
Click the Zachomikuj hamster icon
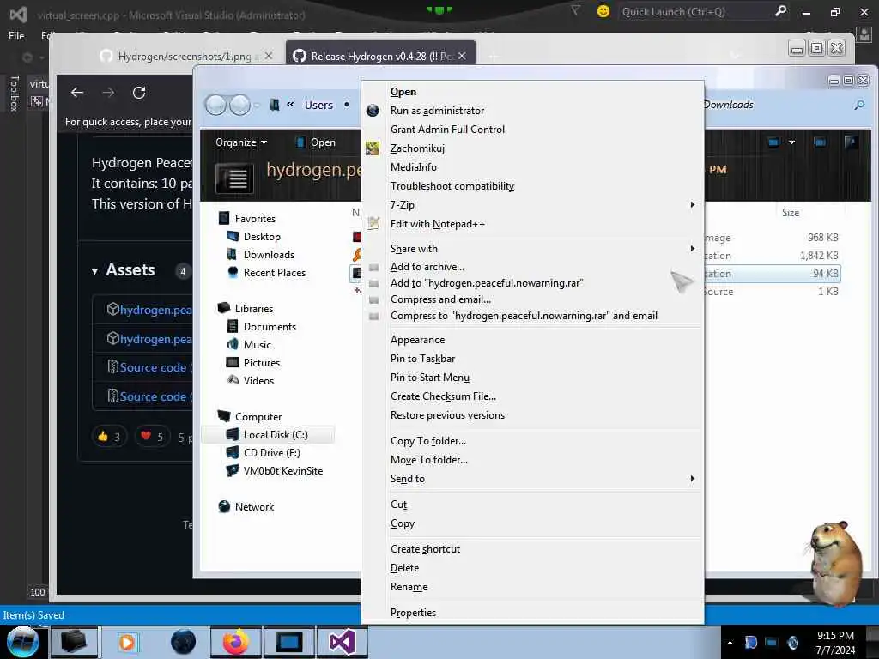pos(373,148)
